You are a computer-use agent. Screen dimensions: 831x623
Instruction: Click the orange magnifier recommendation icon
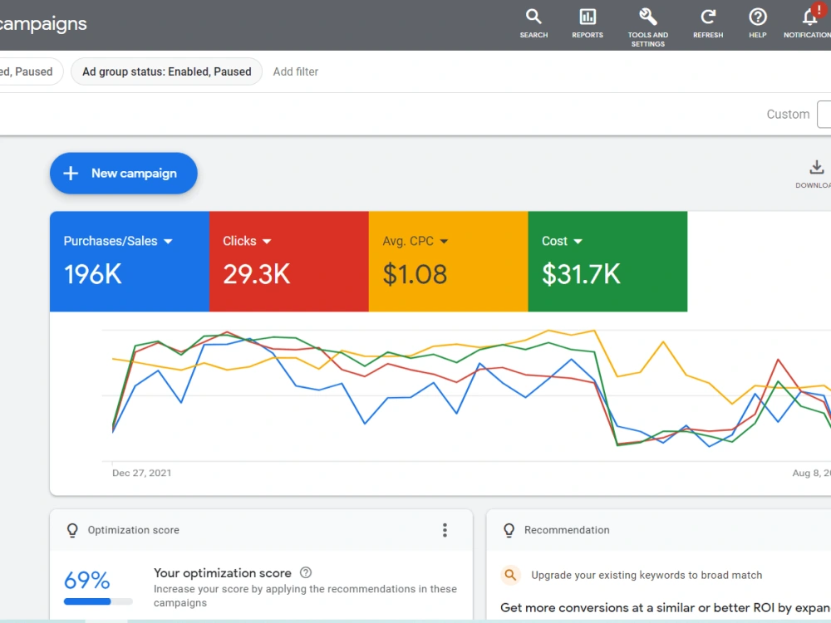pyautogui.click(x=510, y=575)
